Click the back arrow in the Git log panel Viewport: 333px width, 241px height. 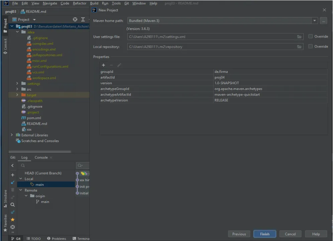click(12, 165)
